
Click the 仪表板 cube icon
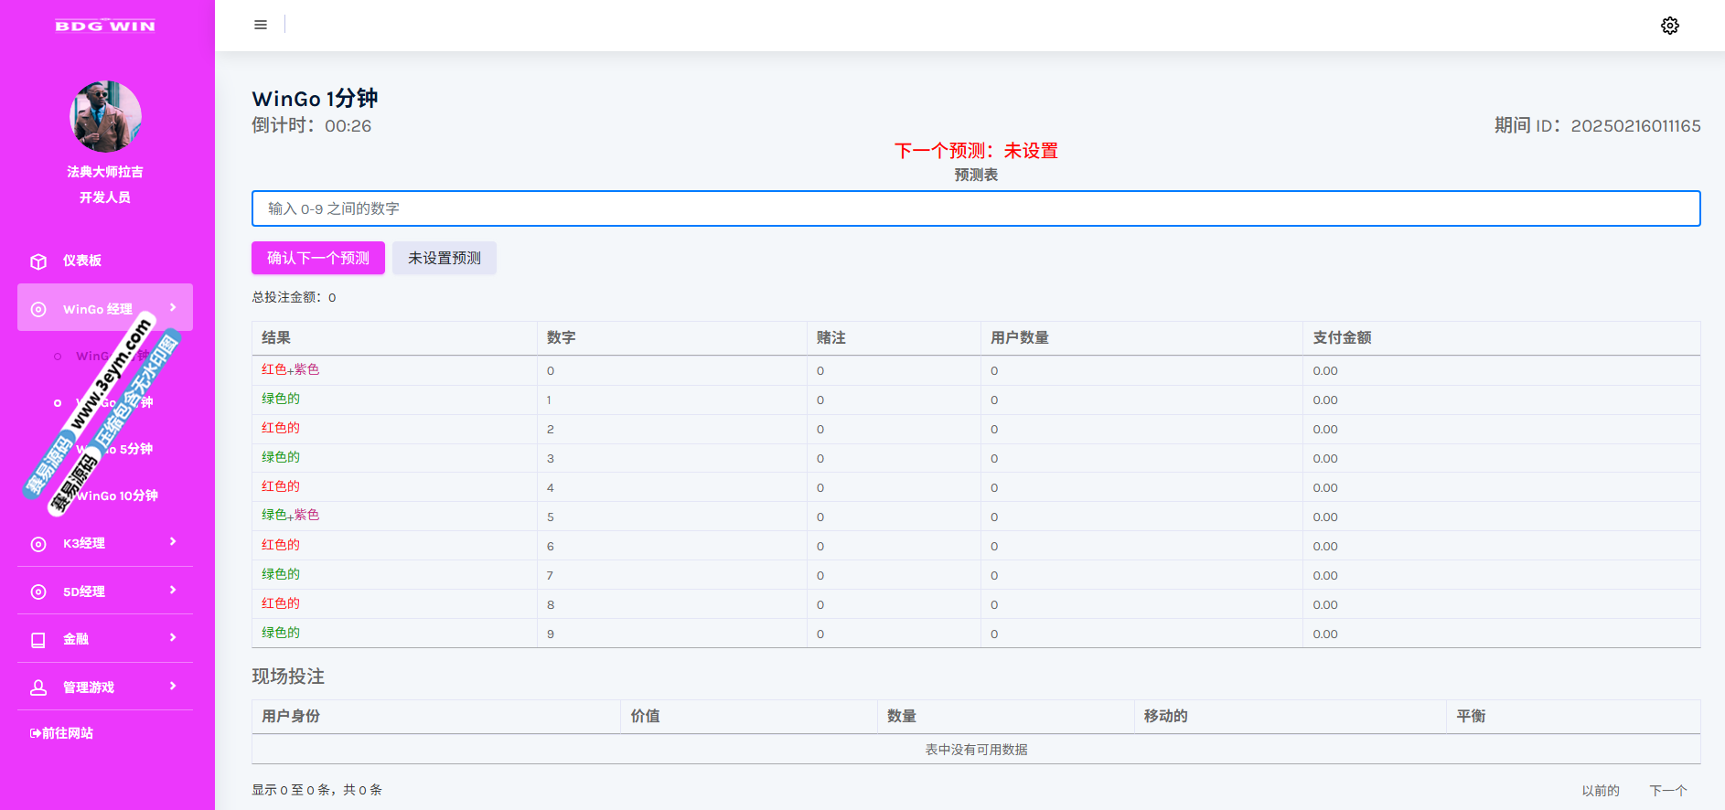point(38,261)
